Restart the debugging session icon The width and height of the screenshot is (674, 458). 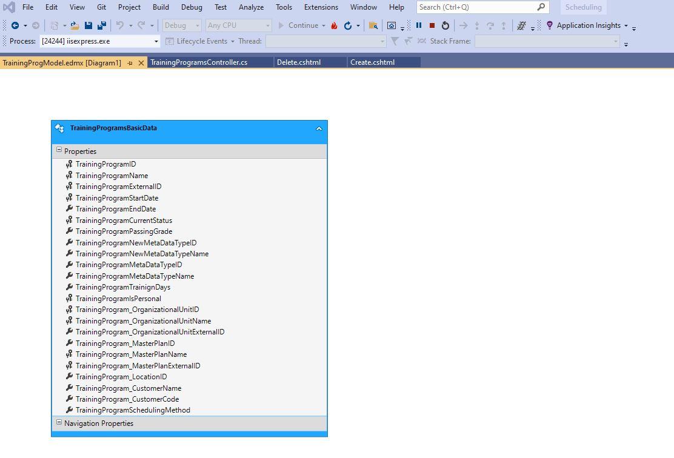click(445, 25)
